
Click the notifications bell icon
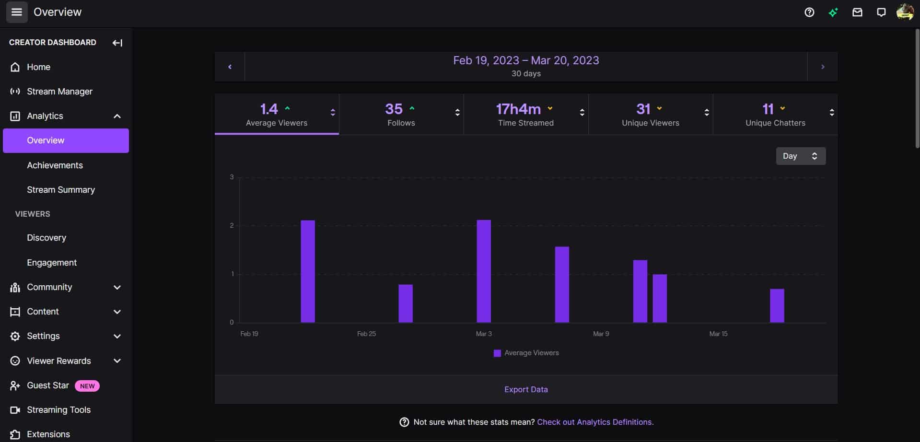pyautogui.click(x=881, y=12)
